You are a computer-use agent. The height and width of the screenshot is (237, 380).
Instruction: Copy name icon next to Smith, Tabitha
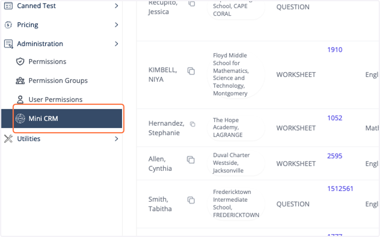point(191,200)
